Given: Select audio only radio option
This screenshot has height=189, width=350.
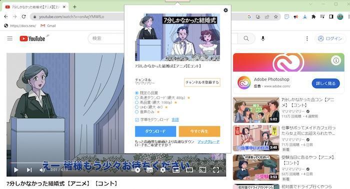Looking at the screenshot, I should point(137,112).
